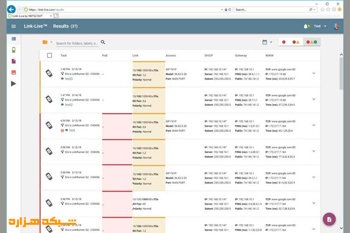
Task: Open a new browser tab
Action: click(x=56, y=16)
